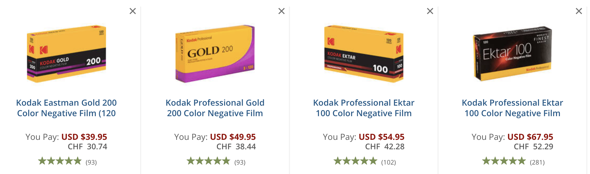Image resolution: width=590 pixels, height=174 pixels.
Task: View the black Ektar 100 box photo
Action: 512,54
